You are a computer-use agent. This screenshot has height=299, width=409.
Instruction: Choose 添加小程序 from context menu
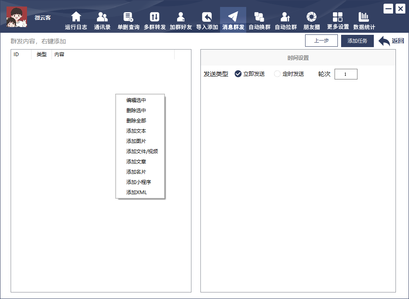[x=139, y=182]
